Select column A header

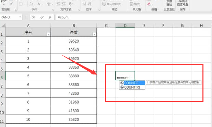28,25
